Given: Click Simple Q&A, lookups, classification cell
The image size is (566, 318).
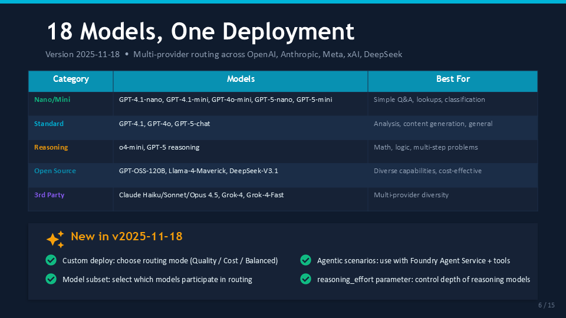Looking at the screenshot, I should pos(453,104).
